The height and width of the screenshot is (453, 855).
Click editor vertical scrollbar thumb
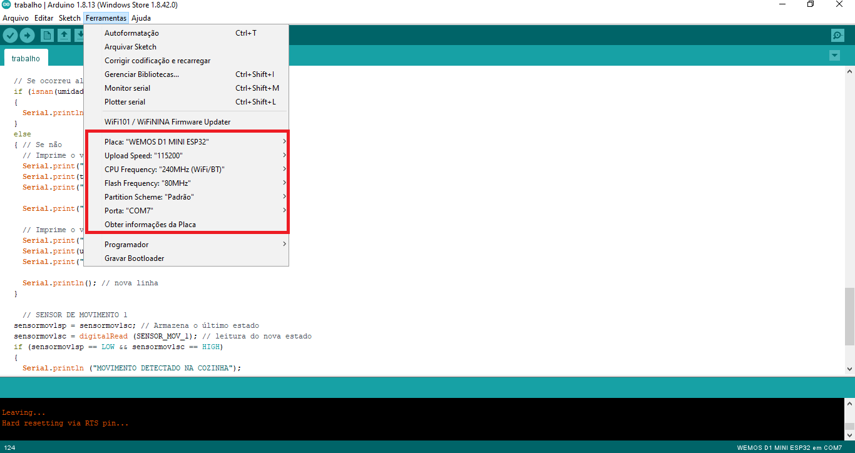click(849, 316)
